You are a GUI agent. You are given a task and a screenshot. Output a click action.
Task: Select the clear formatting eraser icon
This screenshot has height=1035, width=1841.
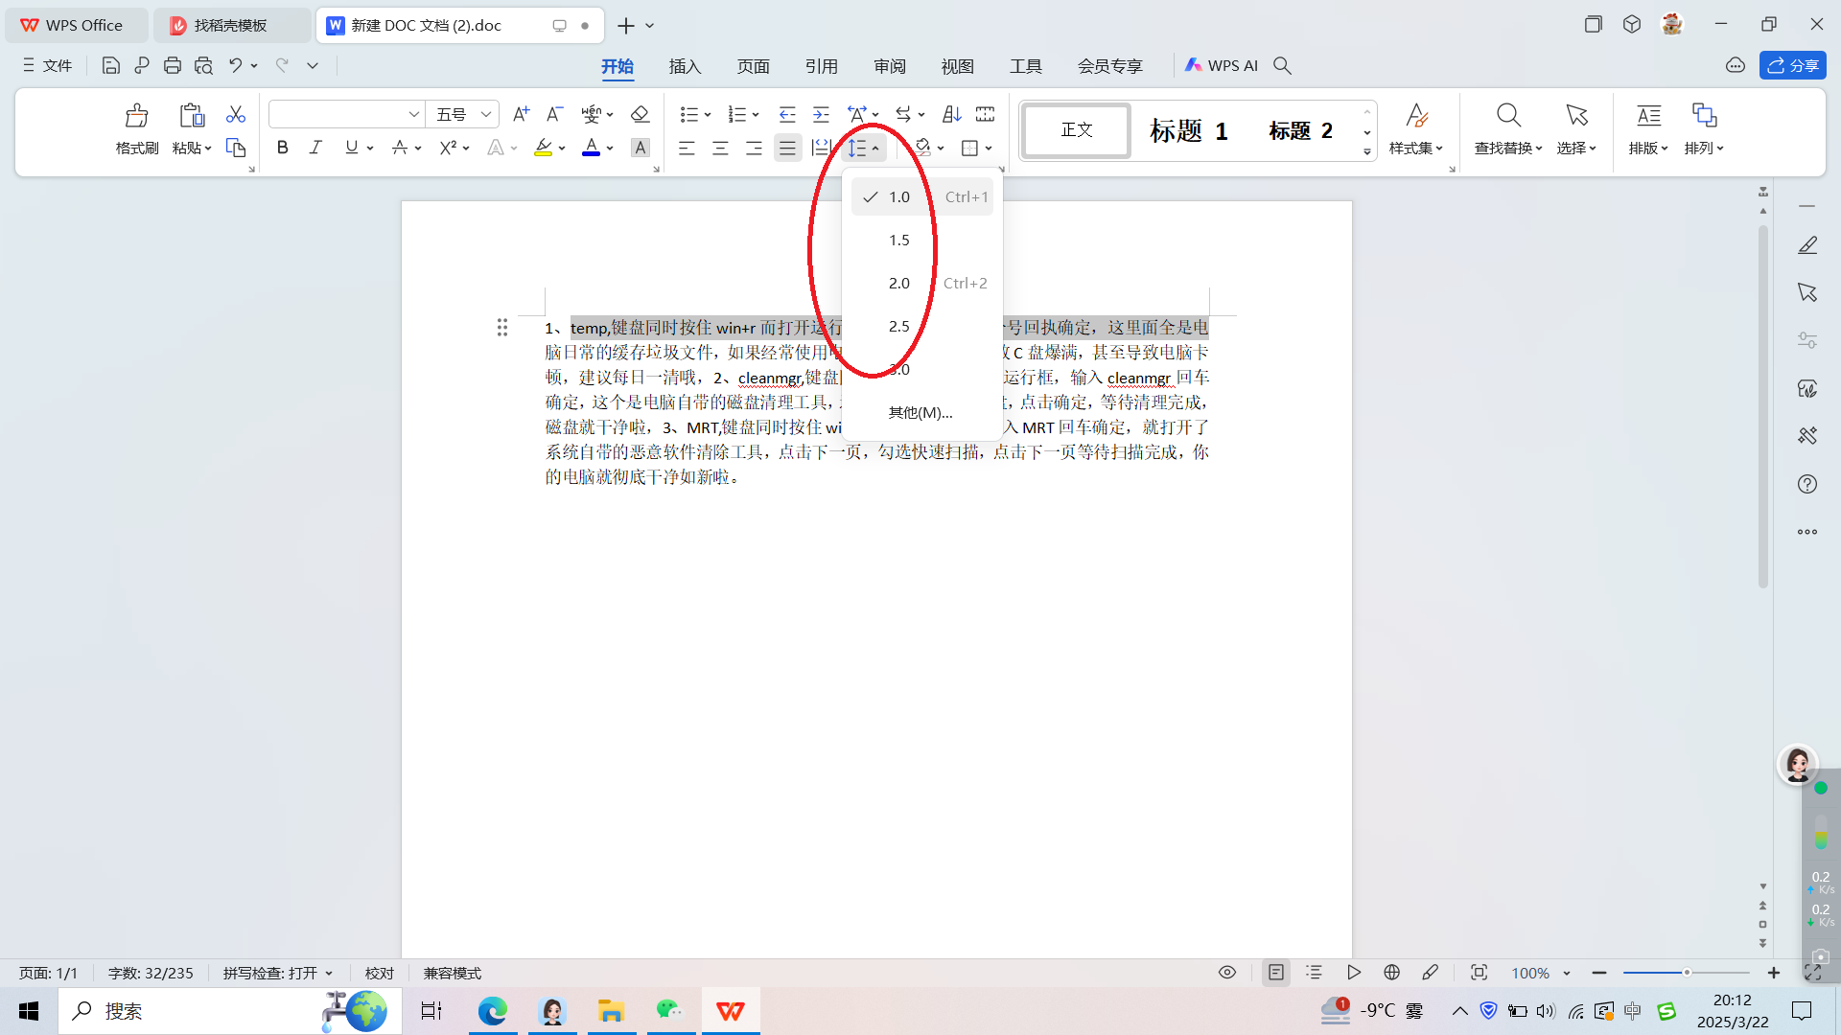pyautogui.click(x=640, y=114)
